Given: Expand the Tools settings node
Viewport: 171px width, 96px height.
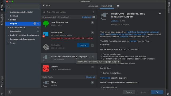Looking at the screenshot, I should point(8,43).
